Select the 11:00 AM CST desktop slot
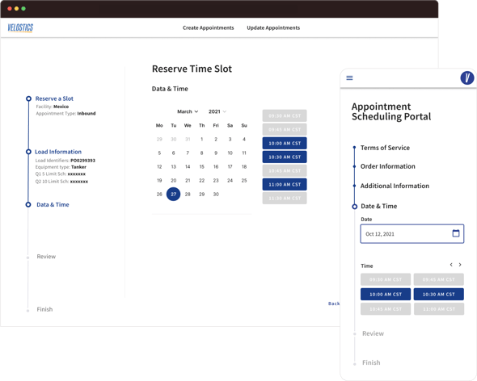The width and height of the screenshot is (477, 381). [x=285, y=184]
